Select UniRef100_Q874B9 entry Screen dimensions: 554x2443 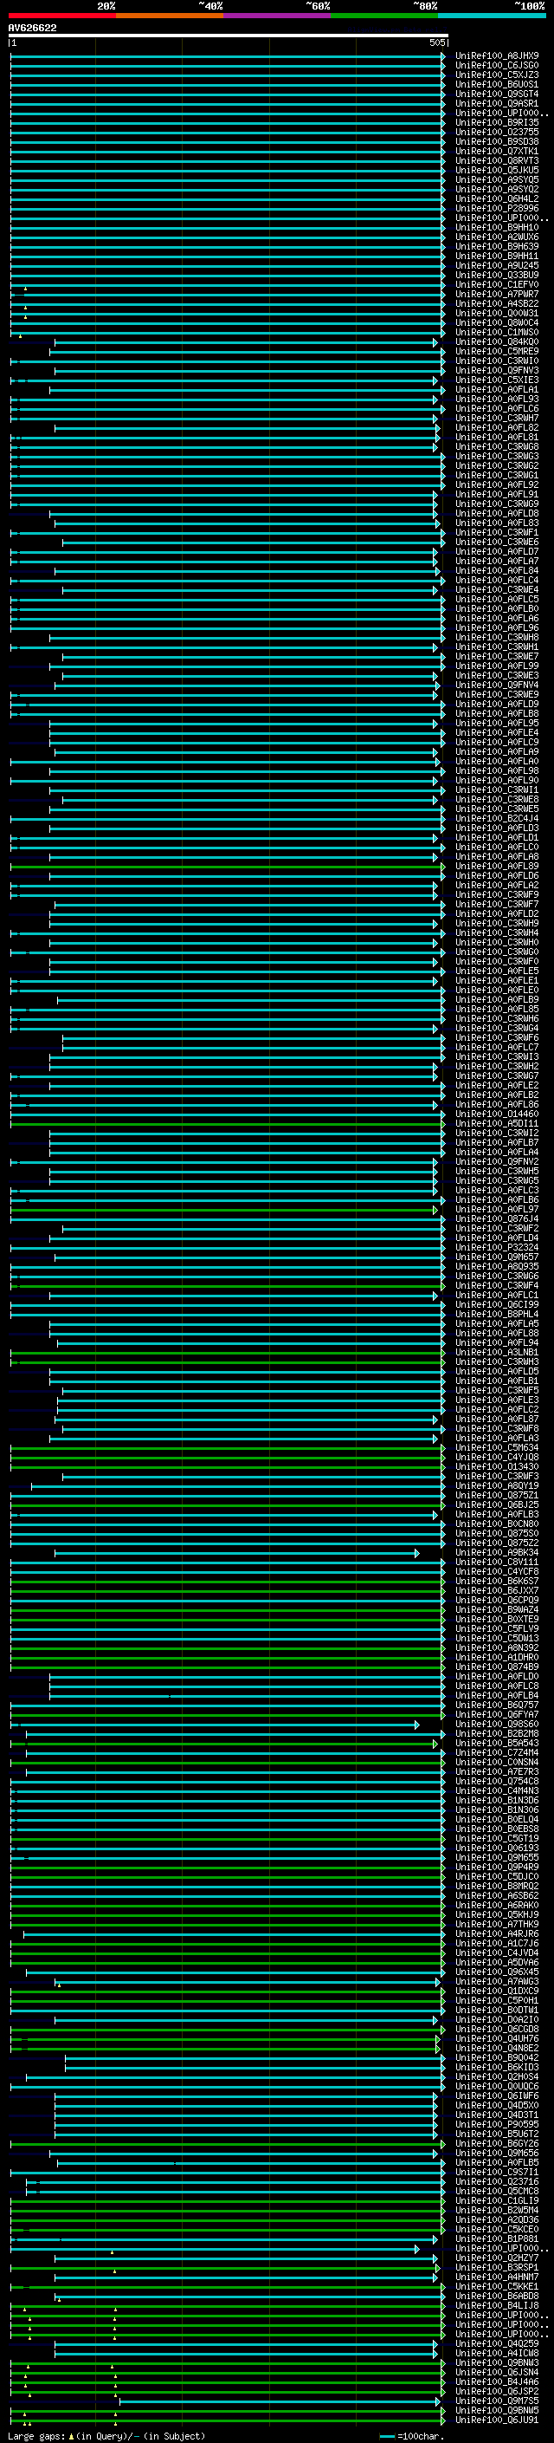tap(497, 1667)
